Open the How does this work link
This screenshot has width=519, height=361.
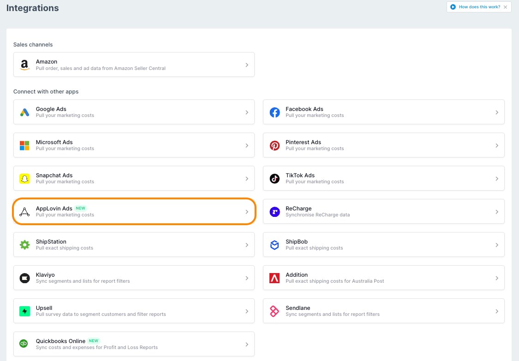coord(479,7)
